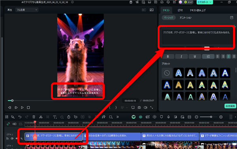Image resolution: width=237 pixels, height=149 pixels.
Task: Expand more timeline tools with » chevron
Action: point(117,117)
